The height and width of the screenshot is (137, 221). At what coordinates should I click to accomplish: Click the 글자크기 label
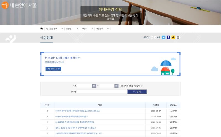point(147,37)
